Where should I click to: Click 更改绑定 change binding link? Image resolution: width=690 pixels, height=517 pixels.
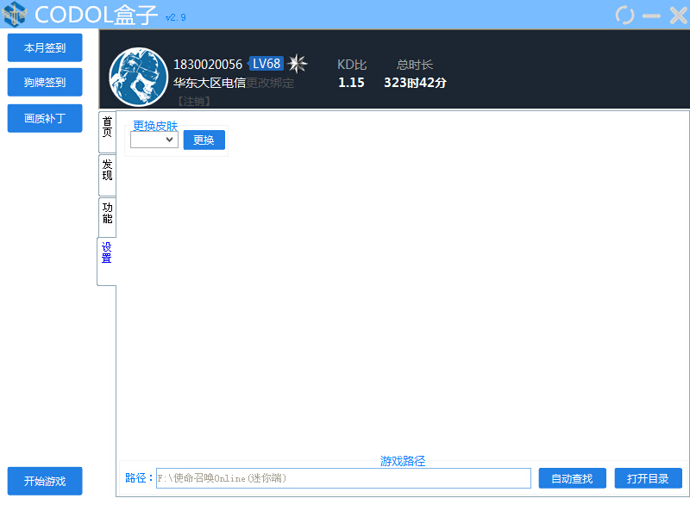pyautogui.click(x=270, y=83)
